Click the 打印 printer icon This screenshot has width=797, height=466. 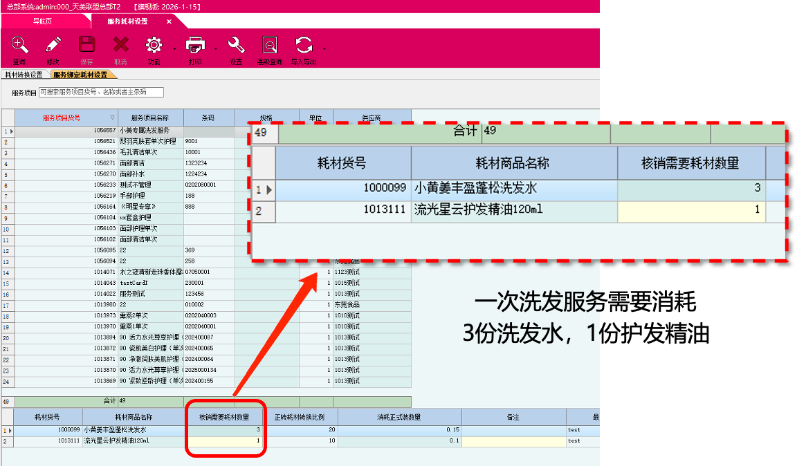195,45
